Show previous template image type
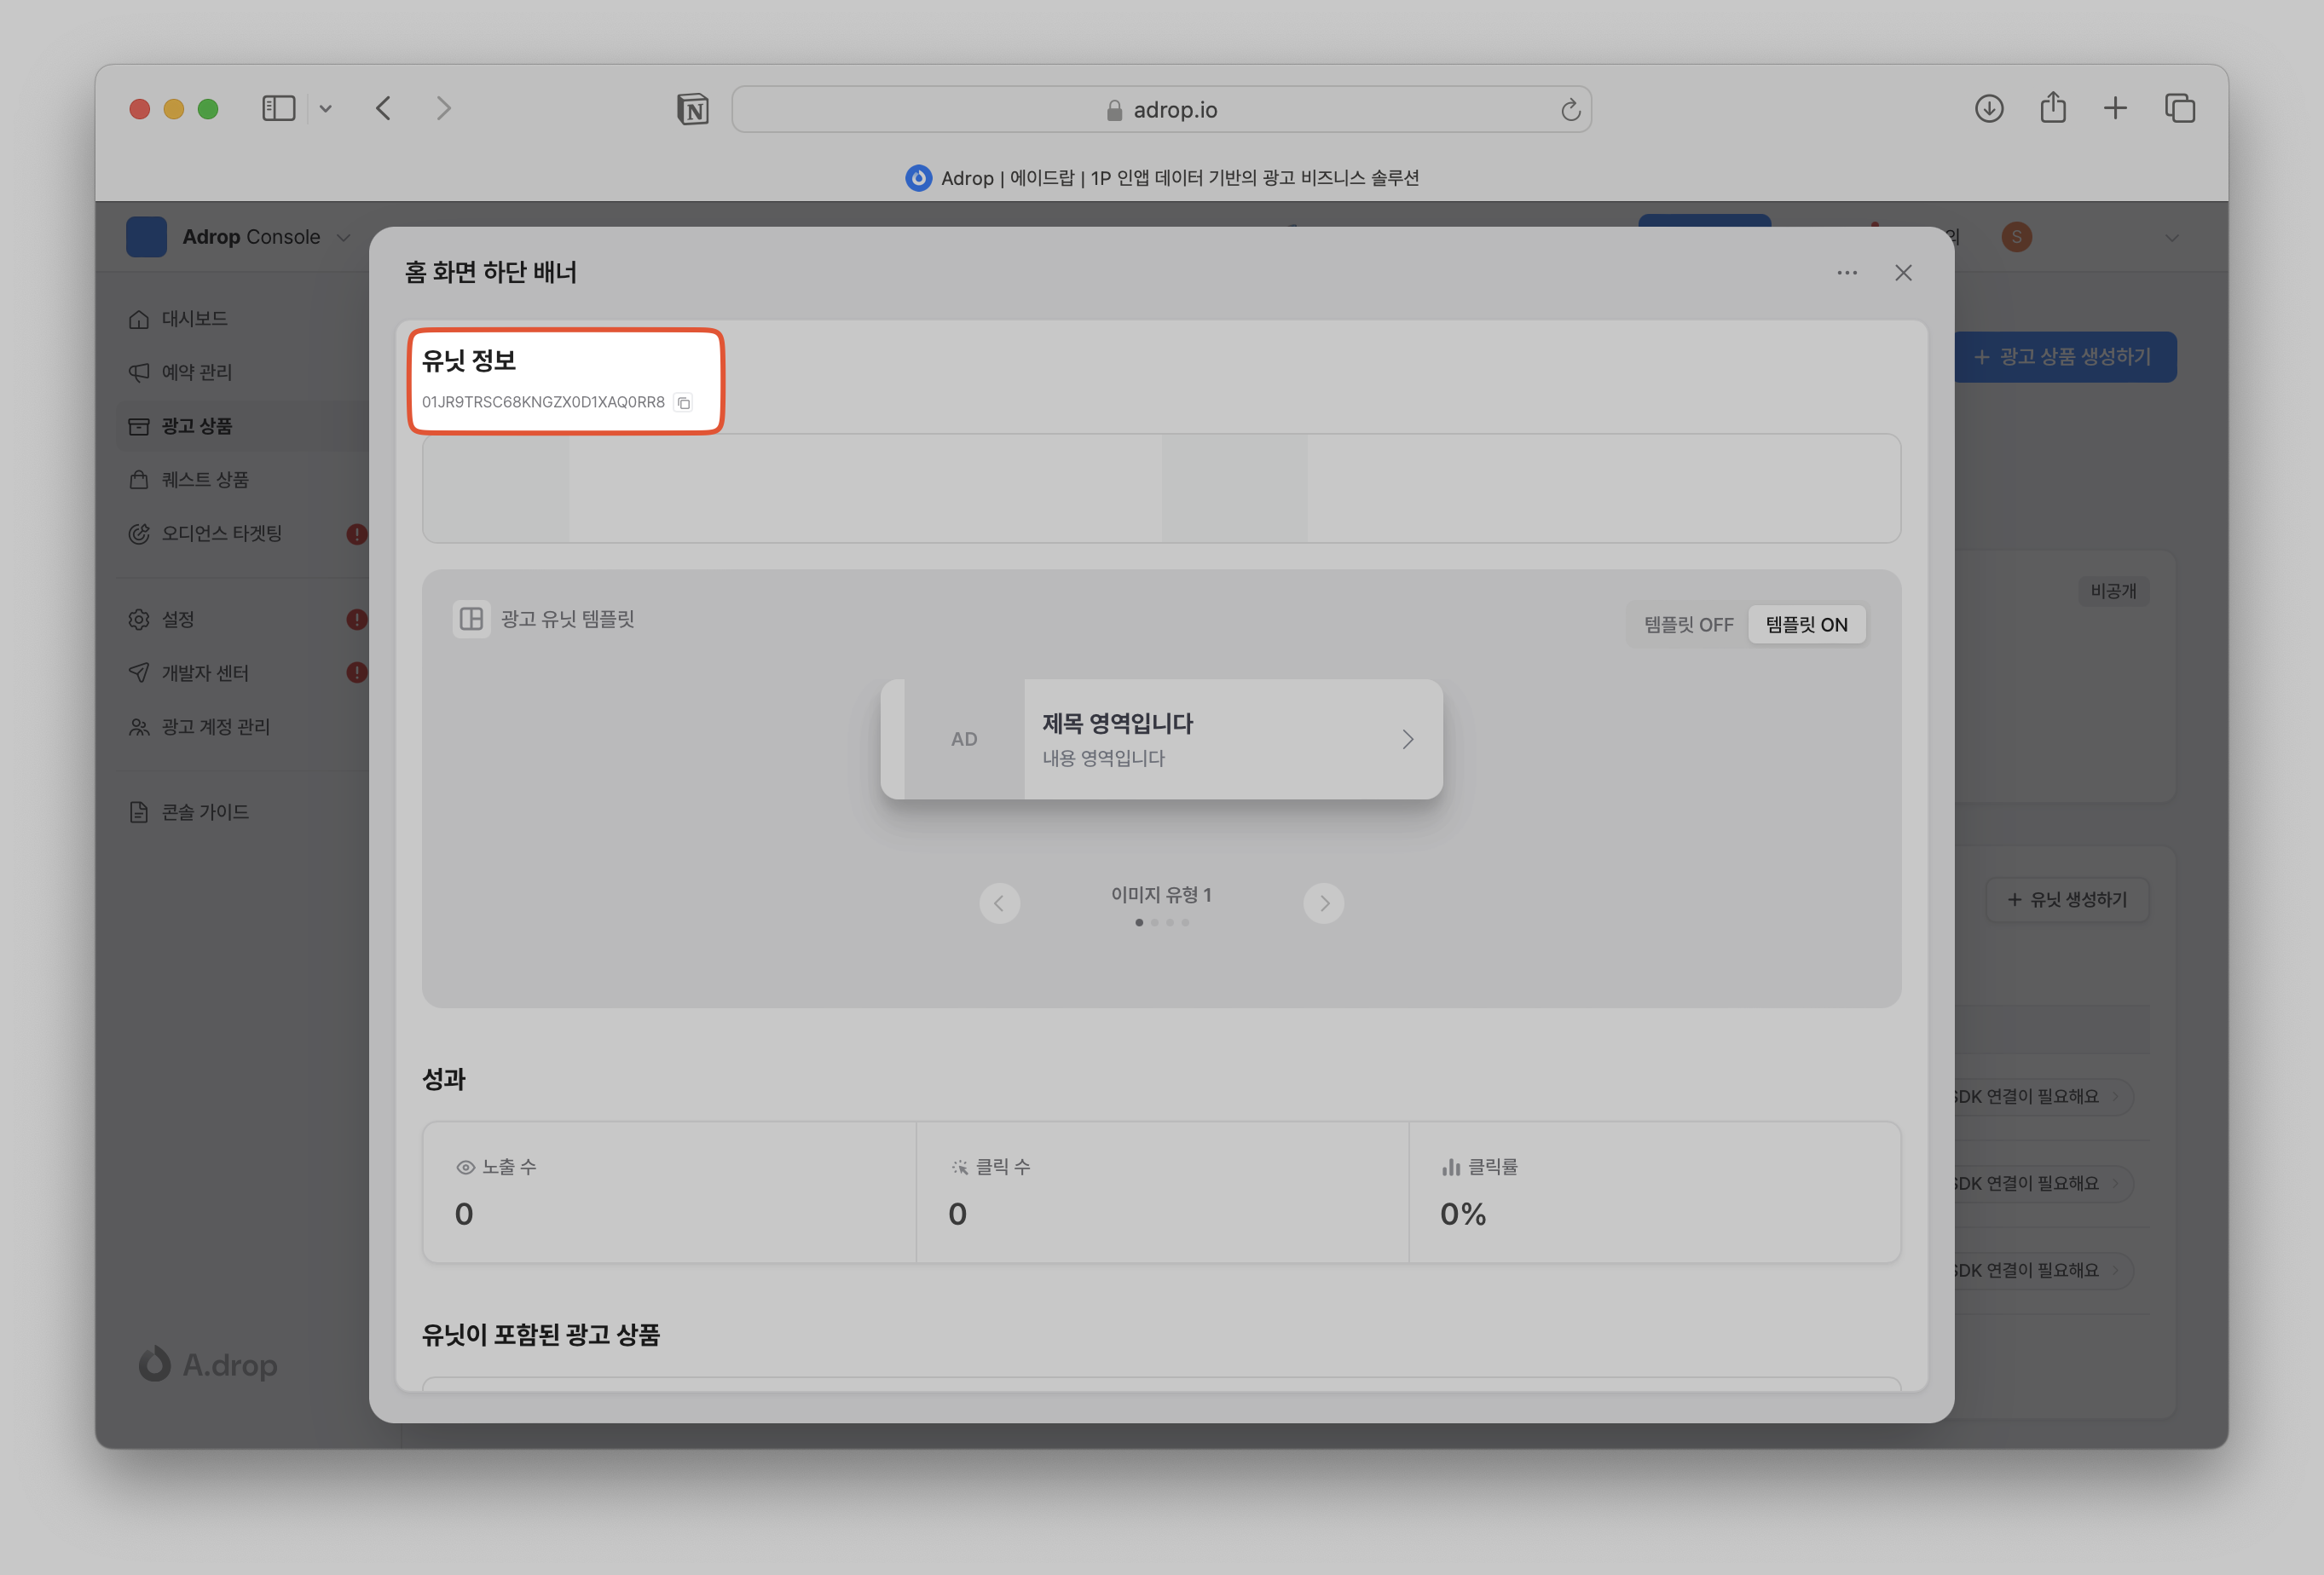2324x1575 pixels. tap(999, 904)
